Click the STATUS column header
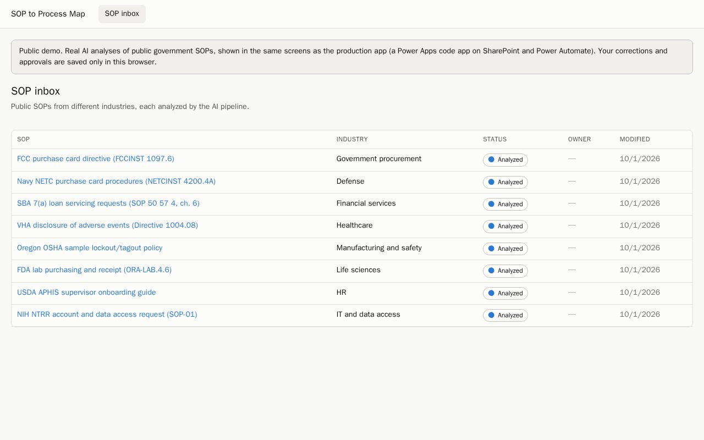 click(x=495, y=140)
